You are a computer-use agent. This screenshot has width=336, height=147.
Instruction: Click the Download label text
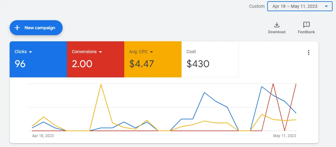(x=277, y=32)
